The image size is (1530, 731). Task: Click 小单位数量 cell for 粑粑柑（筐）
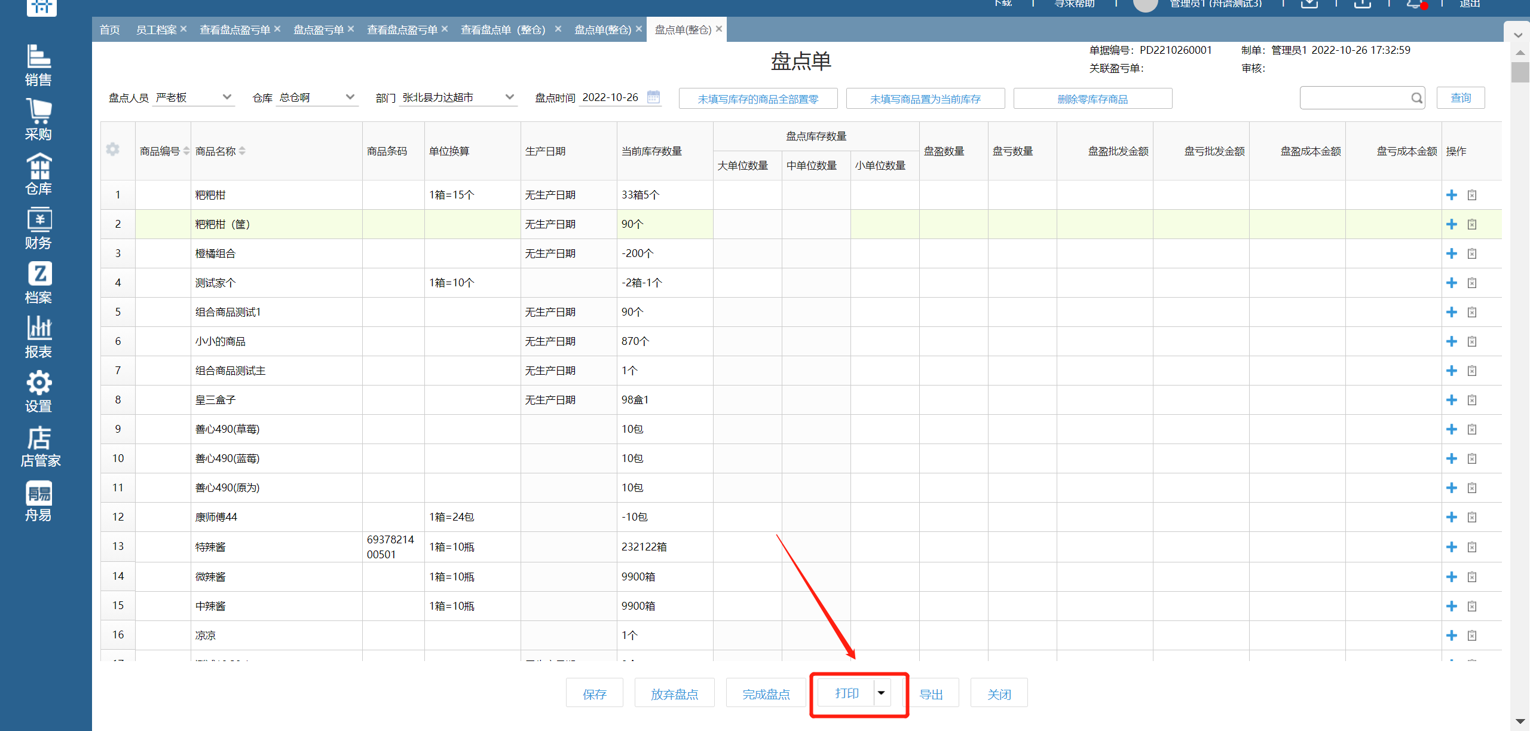tap(885, 224)
